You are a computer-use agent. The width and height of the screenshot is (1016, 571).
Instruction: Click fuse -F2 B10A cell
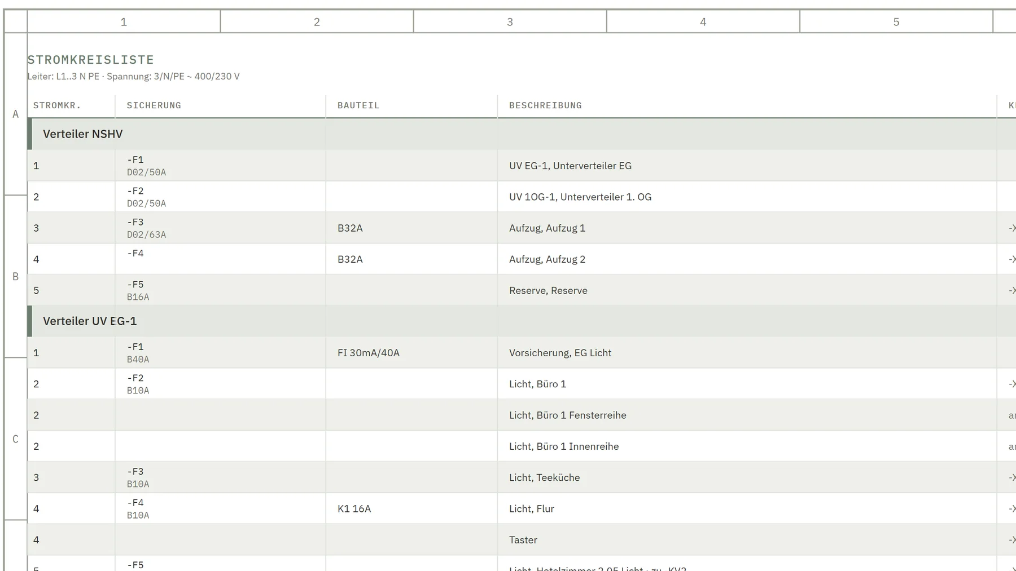tap(220, 384)
